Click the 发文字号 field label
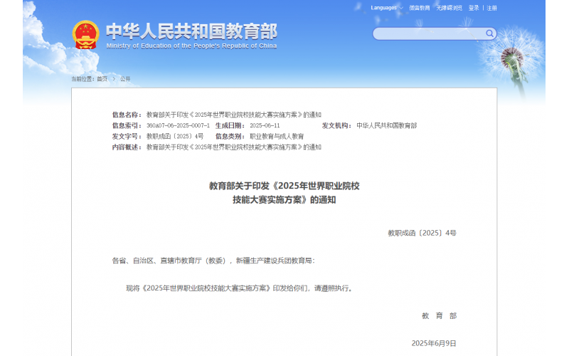This screenshot has height=356, width=569. tap(127, 136)
